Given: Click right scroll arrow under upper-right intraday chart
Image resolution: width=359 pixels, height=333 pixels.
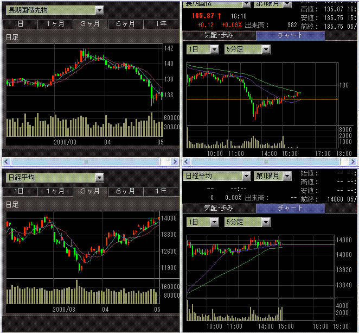Looking at the screenshot, I should [353, 162].
